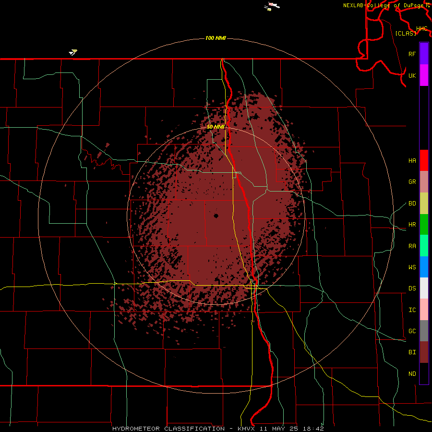Click the 50 NMI range ring label
Image resolution: width=432 pixels, height=432 pixels.
coord(216,127)
